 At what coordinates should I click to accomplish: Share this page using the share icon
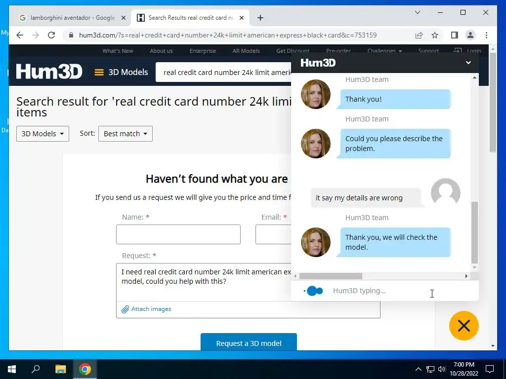[419, 35]
